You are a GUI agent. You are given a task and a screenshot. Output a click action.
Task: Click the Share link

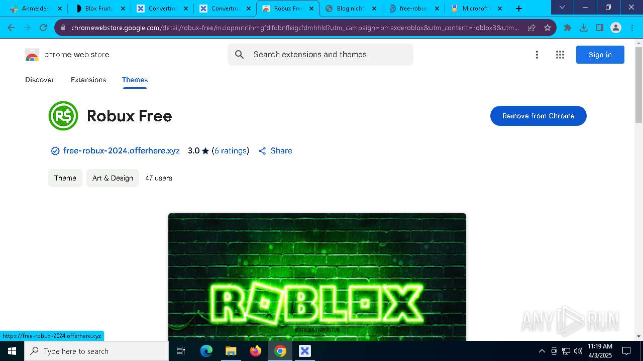[x=275, y=150]
